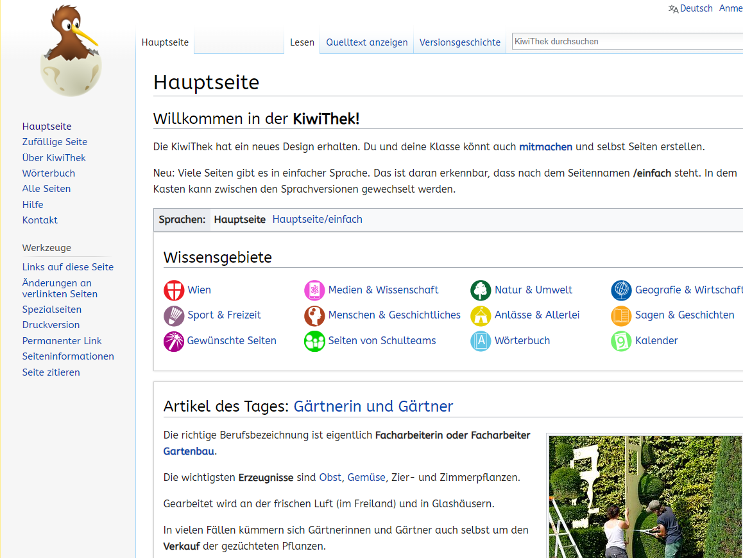Viewport: 743px width, 558px height.
Task: Click the red Wien shield icon
Action: [174, 290]
